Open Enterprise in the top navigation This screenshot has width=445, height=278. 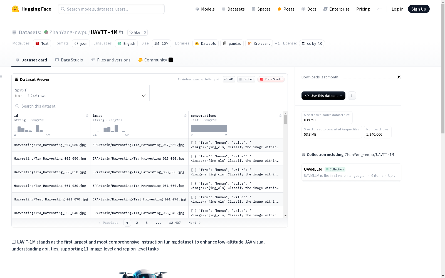click(336, 9)
